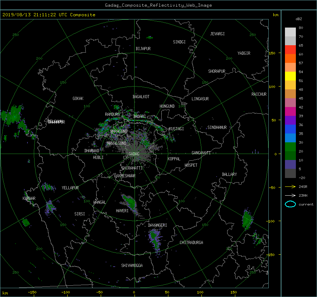The height and width of the screenshot is (297, 317).
Task: Click the CHITRADURGA town label
Action: pos(191,243)
